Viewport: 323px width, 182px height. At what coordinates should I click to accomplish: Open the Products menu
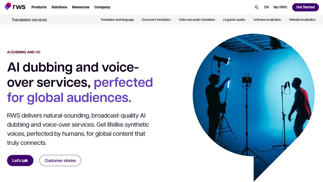[x=39, y=7]
